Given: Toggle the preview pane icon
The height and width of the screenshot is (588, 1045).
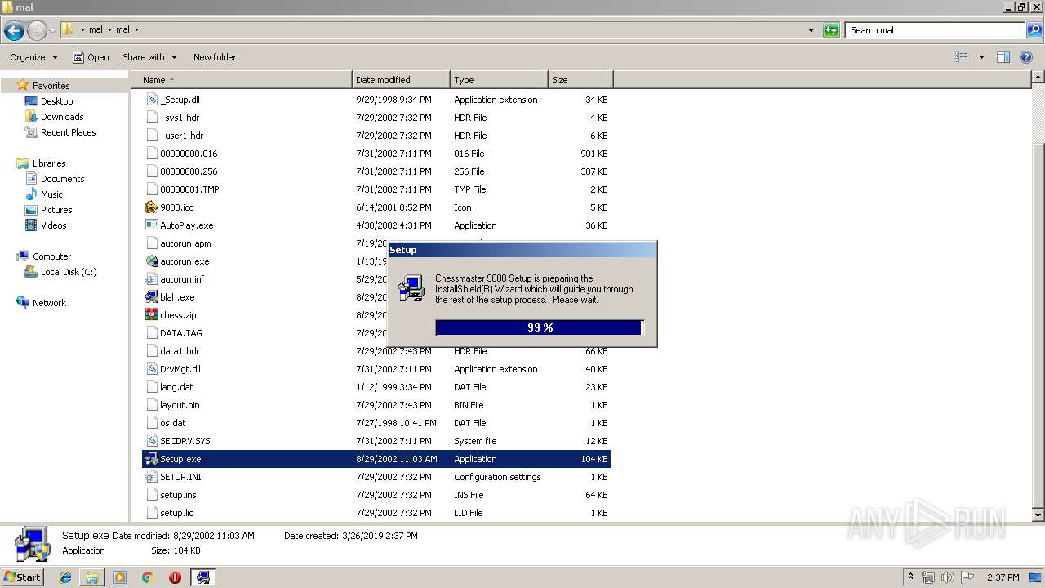Looking at the screenshot, I should 1003,57.
